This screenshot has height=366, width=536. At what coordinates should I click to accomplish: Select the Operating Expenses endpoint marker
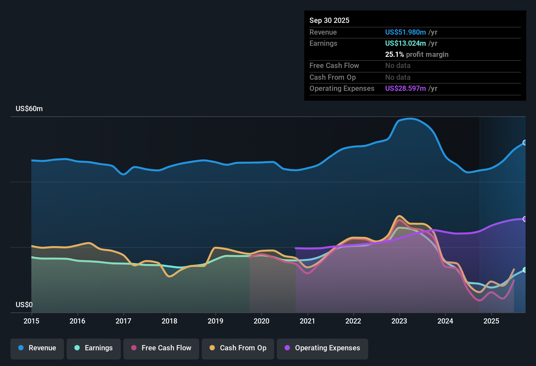525,219
